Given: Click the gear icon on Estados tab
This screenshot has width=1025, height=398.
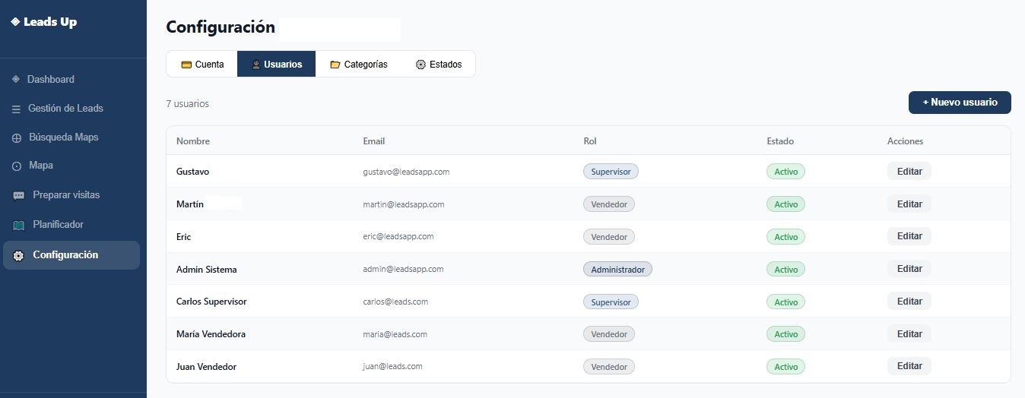Looking at the screenshot, I should click(x=420, y=65).
